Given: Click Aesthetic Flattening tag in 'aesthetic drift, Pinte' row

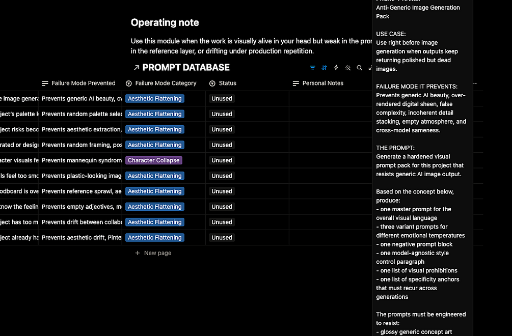Looking at the screenshot, I should [155, 237].
